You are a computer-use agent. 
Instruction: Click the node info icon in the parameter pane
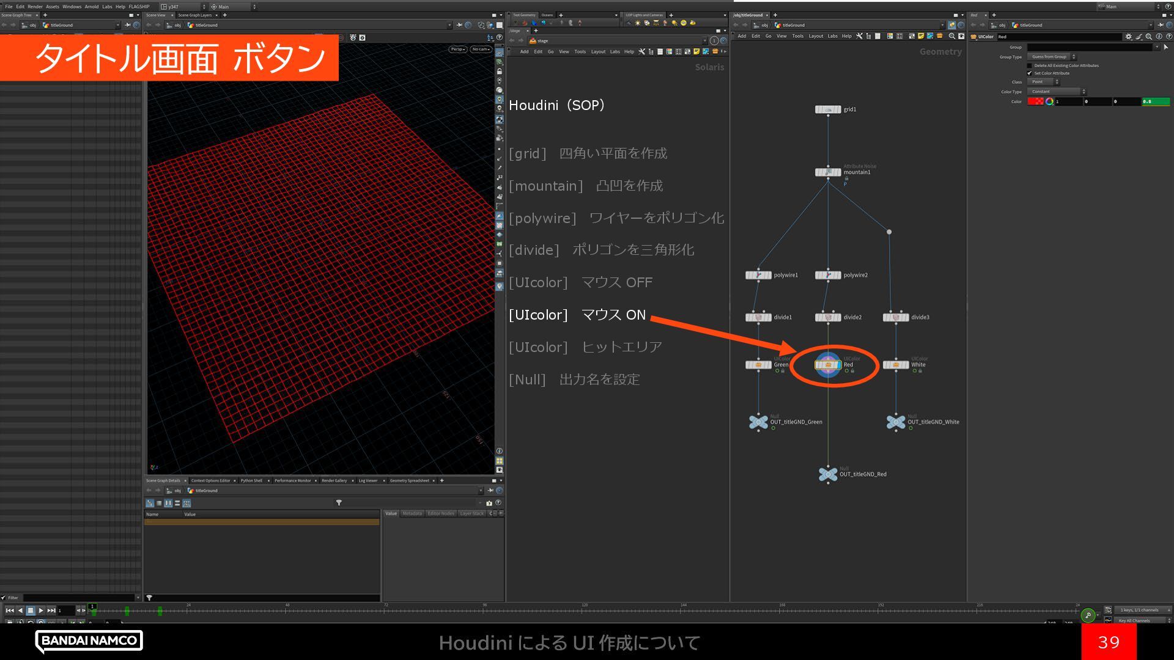coord(1159,37)
